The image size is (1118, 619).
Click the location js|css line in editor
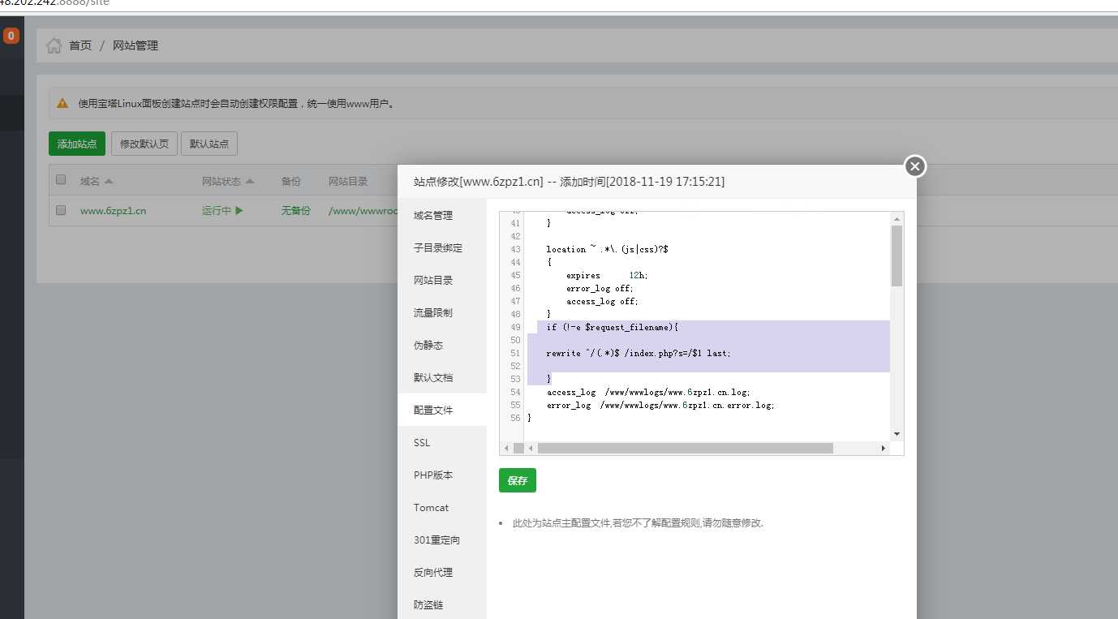[x=607, y=249]
